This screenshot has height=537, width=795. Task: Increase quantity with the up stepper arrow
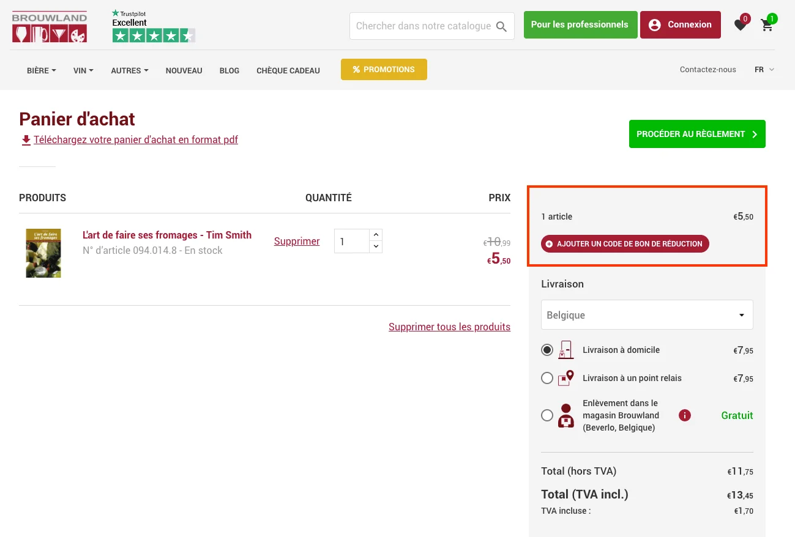[375, 234]
